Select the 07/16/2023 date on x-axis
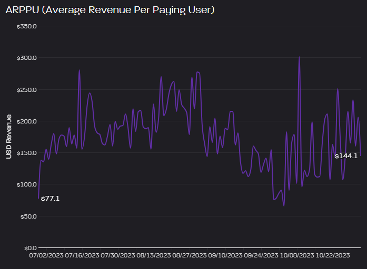Image resolution: width=367 pixels, height=269 pixels. pyautogui.click(x=82, y=256)
